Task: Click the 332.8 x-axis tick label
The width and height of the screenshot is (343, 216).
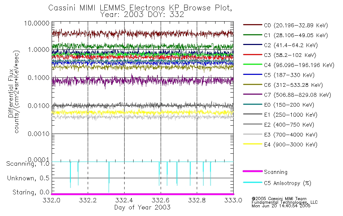Action: point(197,200)
